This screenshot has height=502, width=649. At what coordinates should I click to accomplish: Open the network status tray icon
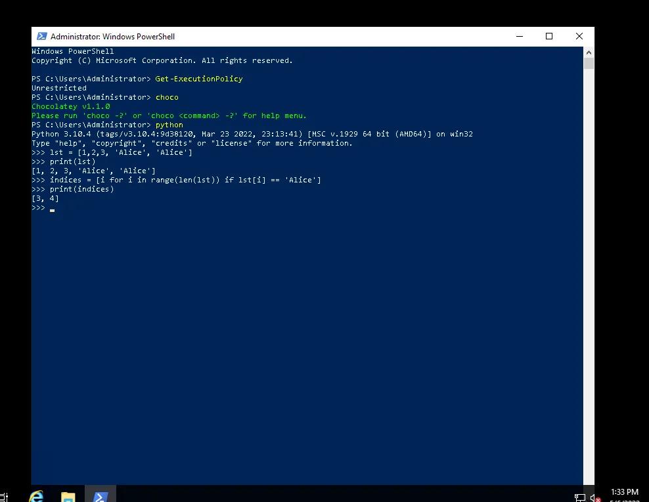tap(580, 498)
